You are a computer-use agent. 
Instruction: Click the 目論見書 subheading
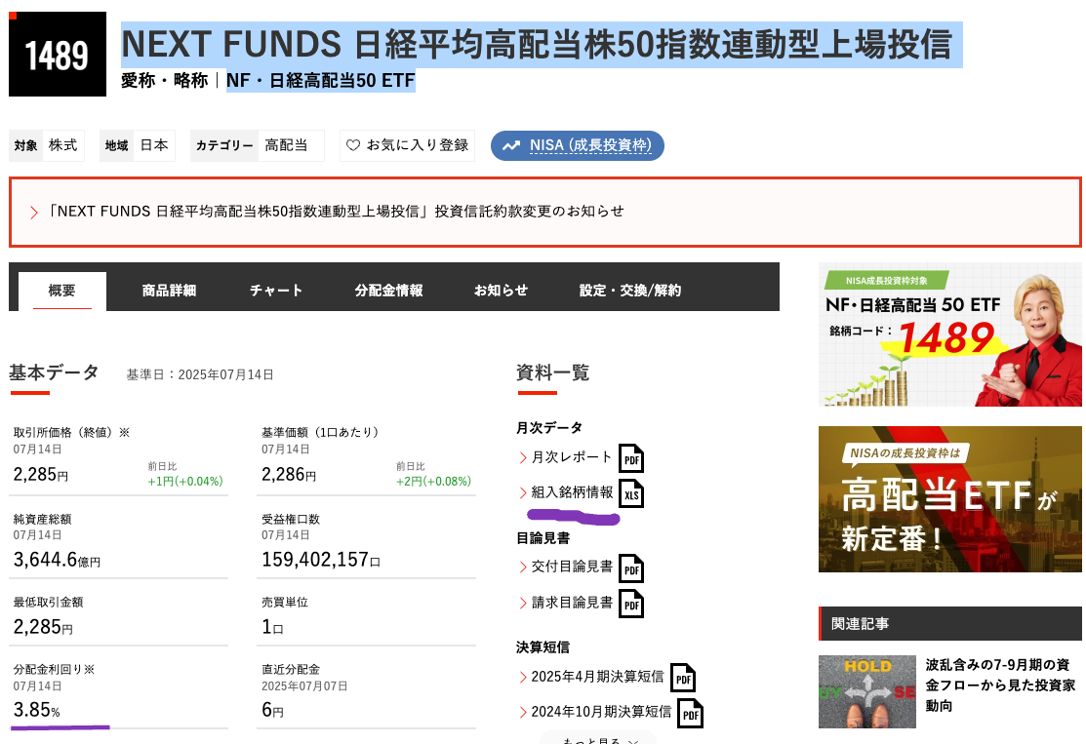pyautogui.click(x=543, y=537)
